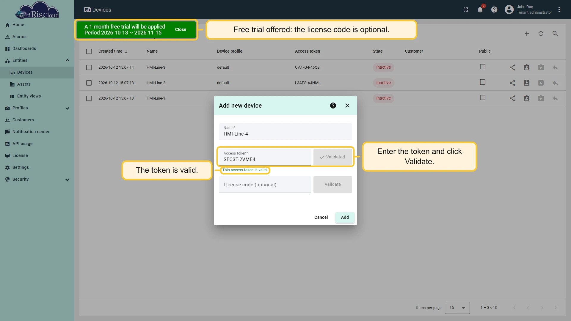Screen dimensions: 571x321
Task: Toggle fullscreen mode icon
Action: point(466,10)
